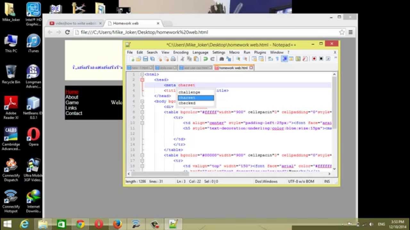The image size is (410, 230).
Task: Click the Zoom Out toolbar icon
Action: pos(245,59)
